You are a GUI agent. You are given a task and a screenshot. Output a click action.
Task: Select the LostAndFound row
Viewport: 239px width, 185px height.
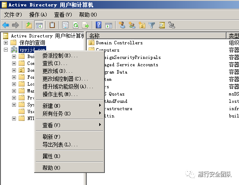[116, 101]
